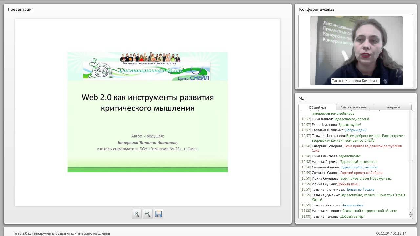This screenshot has width=420, height=236.
Task: Click the webcam video of Татьяна Ивановна Кочергина
Action: 356,50
